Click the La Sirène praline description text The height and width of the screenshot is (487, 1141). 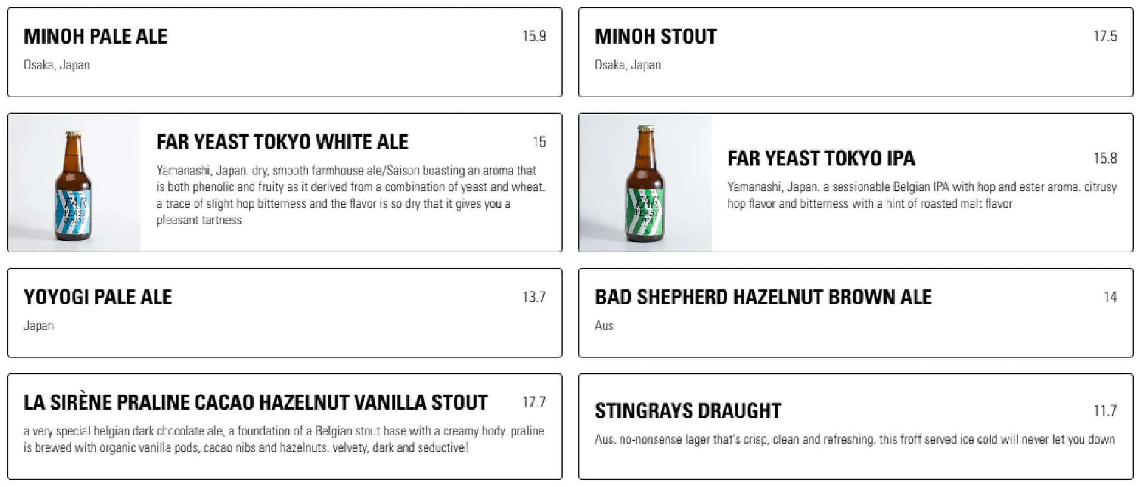(x=284, y=439)
